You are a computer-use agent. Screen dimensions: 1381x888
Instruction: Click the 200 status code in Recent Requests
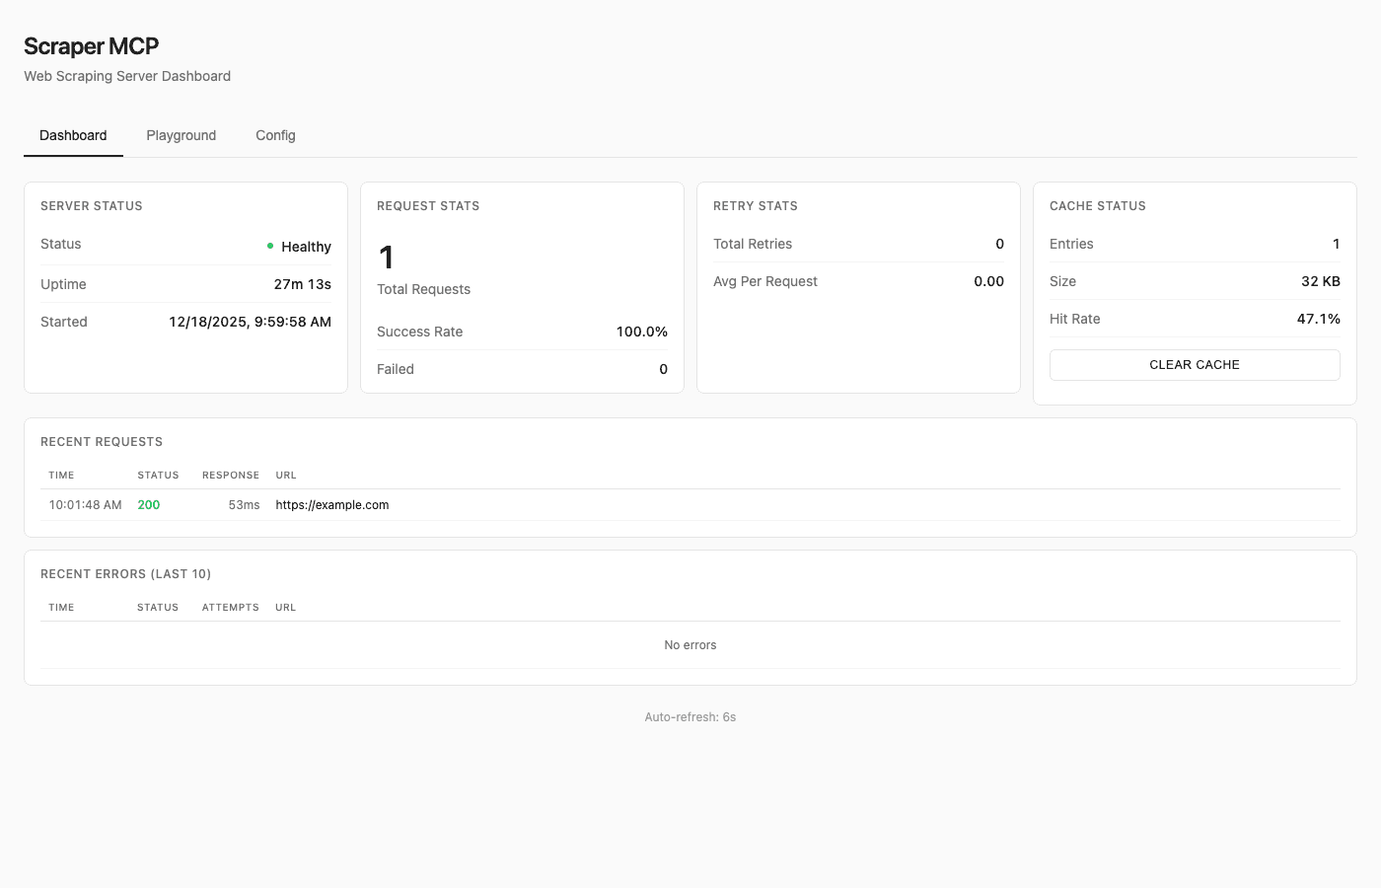(x=148, y=504)
